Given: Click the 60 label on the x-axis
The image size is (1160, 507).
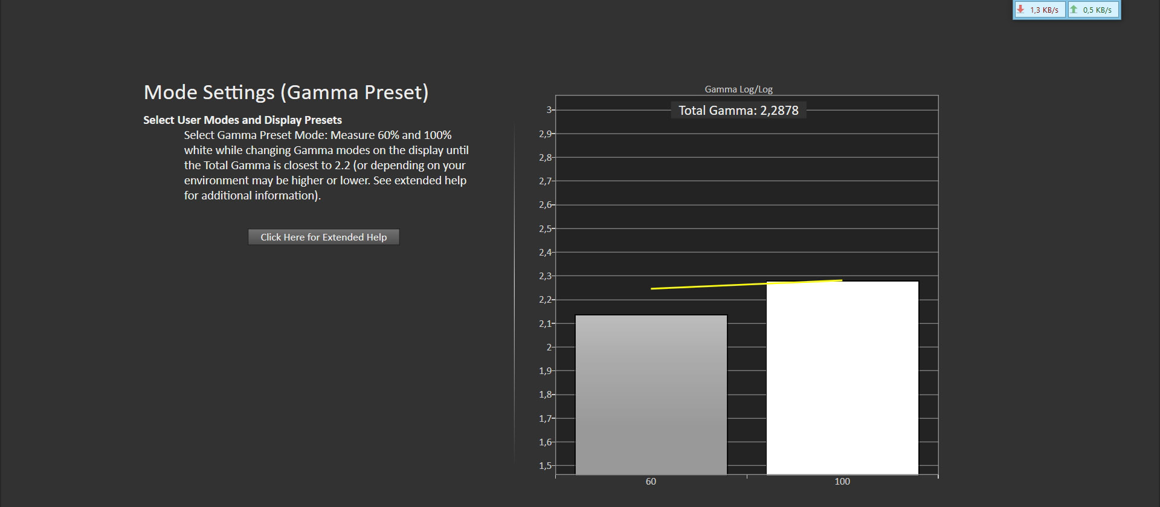Looking at the screenshot, I should tap(651, 482).
